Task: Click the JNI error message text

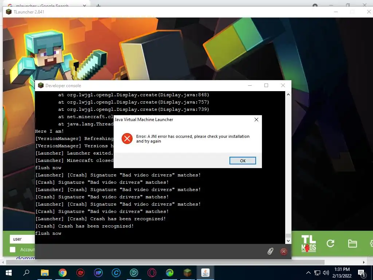Action: pos(193,139)
